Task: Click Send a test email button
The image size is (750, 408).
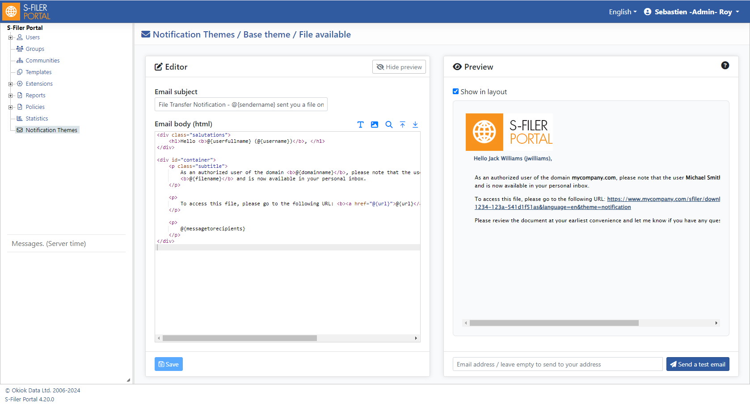Action: coord(698,364)
